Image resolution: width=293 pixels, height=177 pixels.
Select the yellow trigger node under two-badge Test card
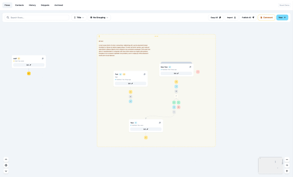click(x=130, y=92)
